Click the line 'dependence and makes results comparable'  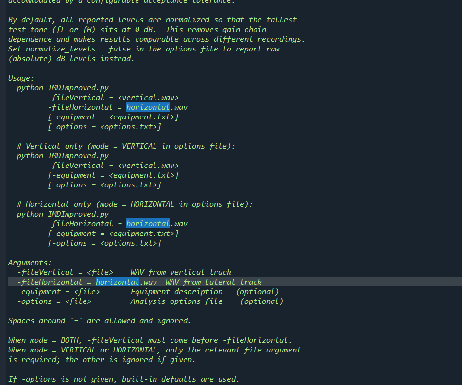tap(156, 39)
